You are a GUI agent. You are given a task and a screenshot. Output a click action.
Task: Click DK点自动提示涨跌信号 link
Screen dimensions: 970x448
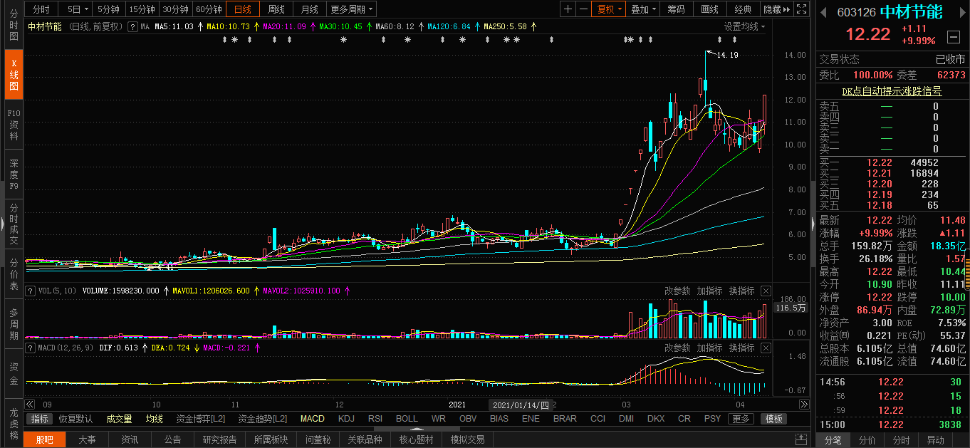click(x=892, y=91)
